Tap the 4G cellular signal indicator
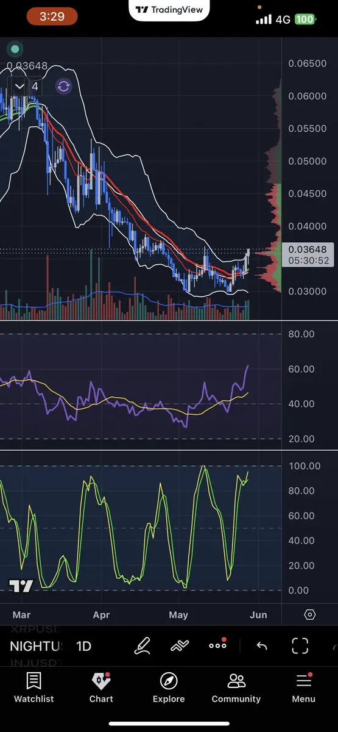Image resolution: width=338 pixels, height=732 pixels. (x=273, y=20)
